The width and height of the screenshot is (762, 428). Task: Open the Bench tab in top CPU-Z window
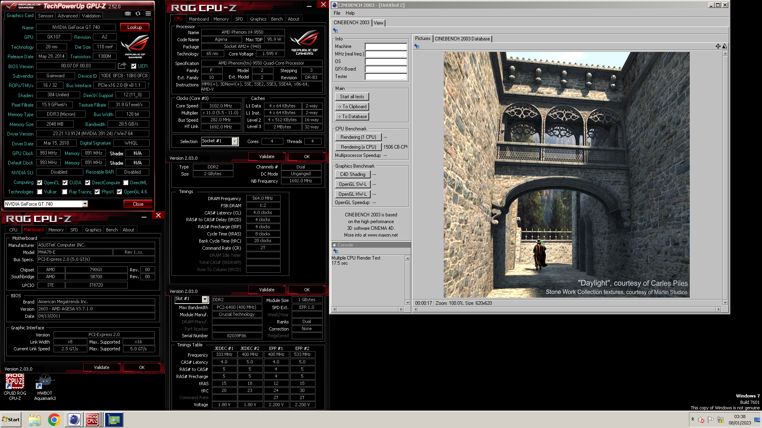277,19
